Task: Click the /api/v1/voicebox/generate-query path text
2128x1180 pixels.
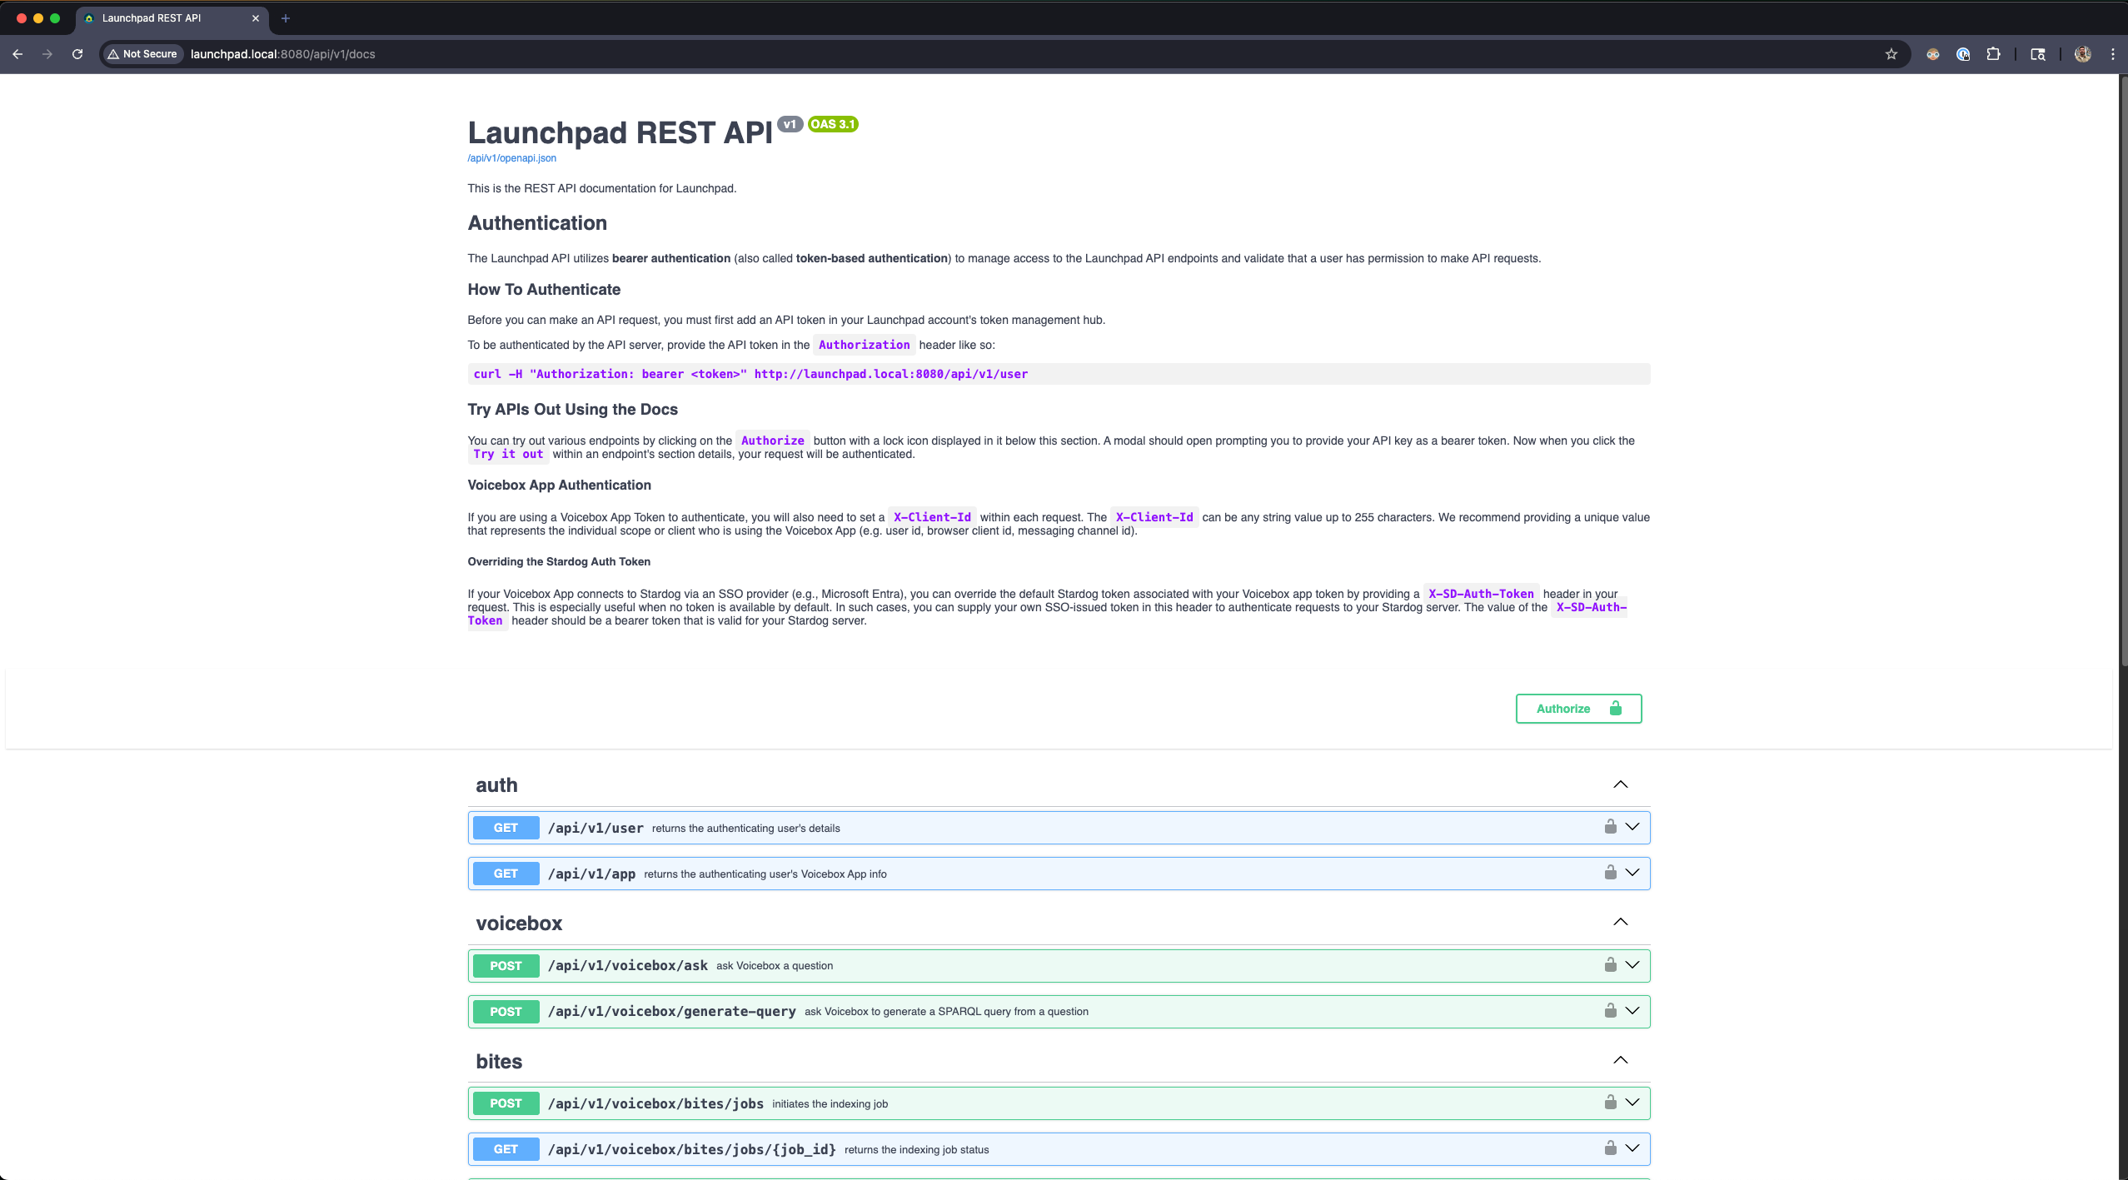Action: click(671, 1012)
